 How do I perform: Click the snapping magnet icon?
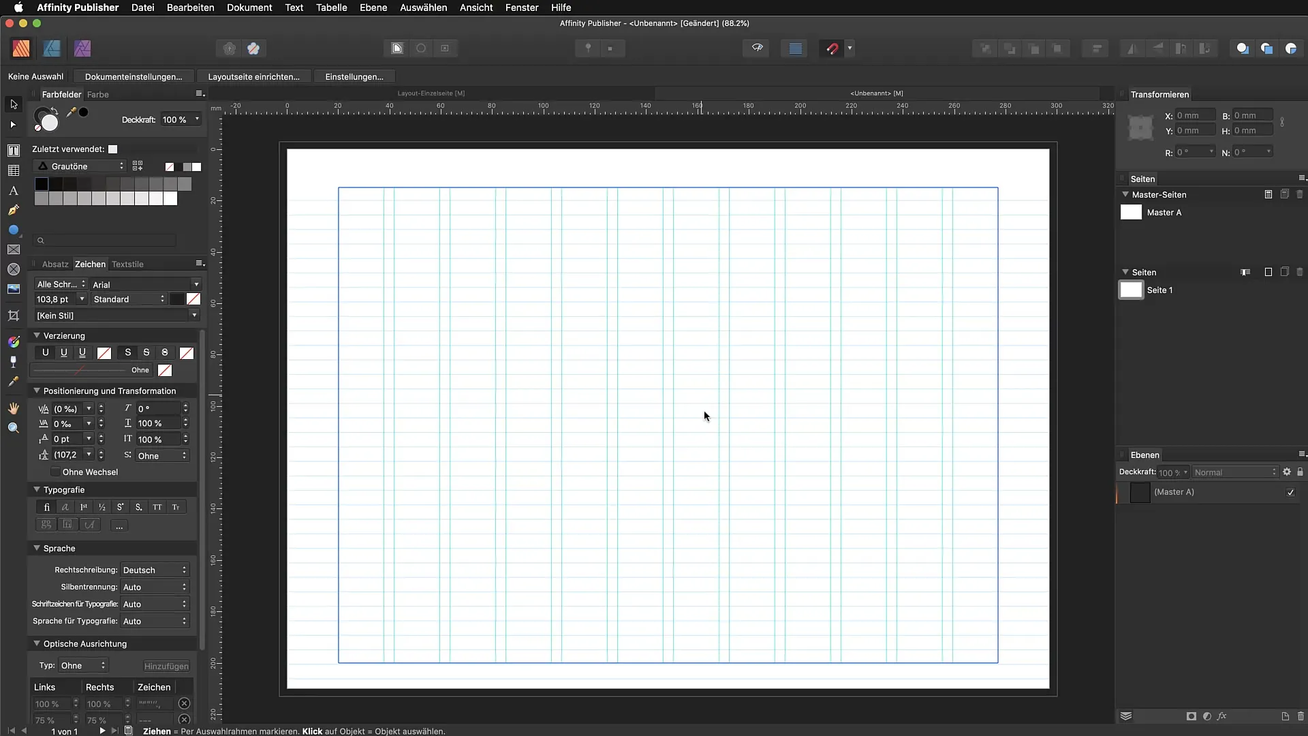(x=832, y=48)
